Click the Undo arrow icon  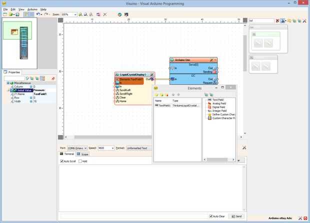(x=38, y=14)
